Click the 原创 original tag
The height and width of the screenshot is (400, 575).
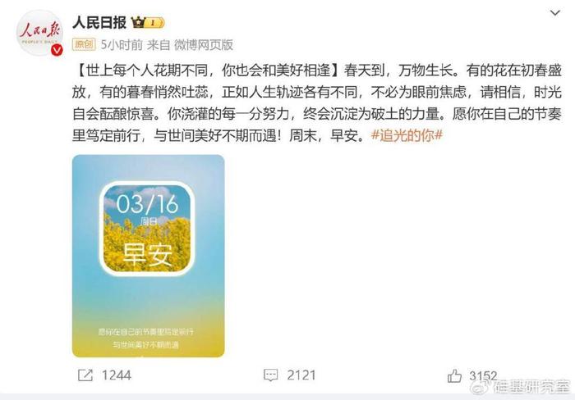(84, 44)
